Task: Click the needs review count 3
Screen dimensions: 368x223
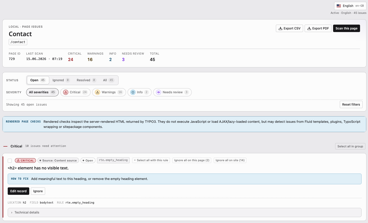Action: point(123,59)
